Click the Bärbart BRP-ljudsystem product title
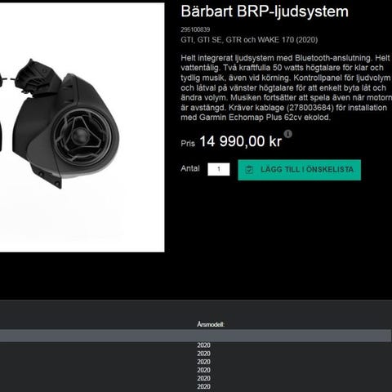 pyautogui.click(x=265, y=11)
